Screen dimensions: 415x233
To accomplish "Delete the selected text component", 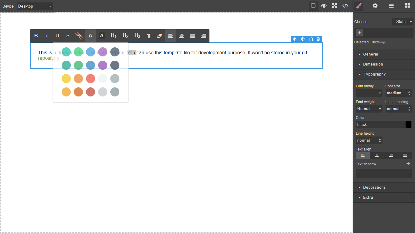I will click(318, 39).
